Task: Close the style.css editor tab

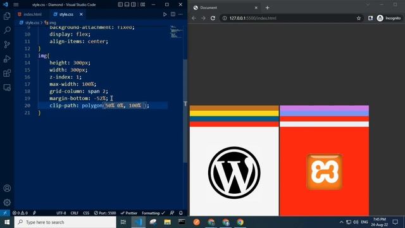Action: (x=81, y=15)
